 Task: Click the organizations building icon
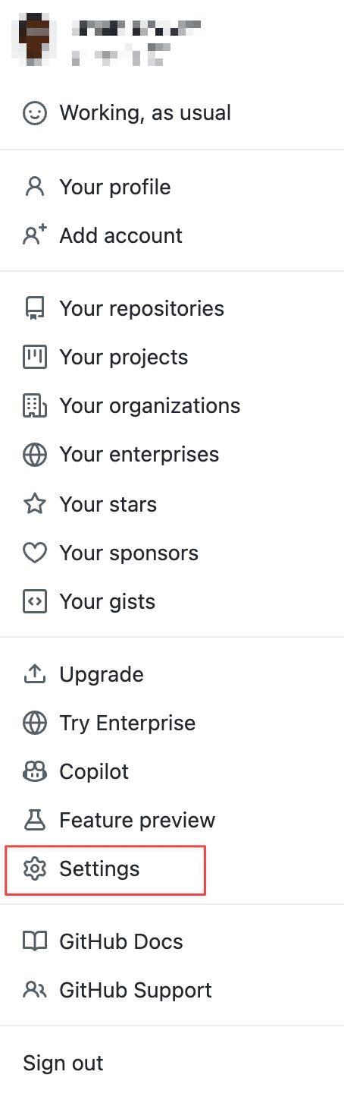pyautogui.click(x=35, y=405)
